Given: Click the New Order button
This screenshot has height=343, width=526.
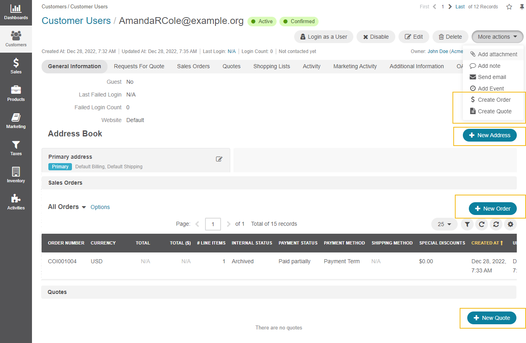Looking at the screenshot, I should tap(492, 209).
